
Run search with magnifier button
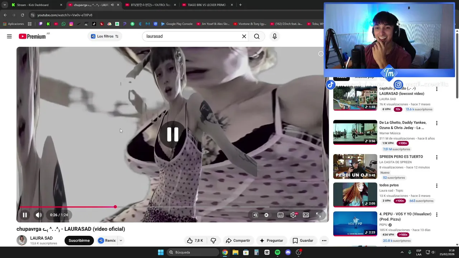[257, 36]
